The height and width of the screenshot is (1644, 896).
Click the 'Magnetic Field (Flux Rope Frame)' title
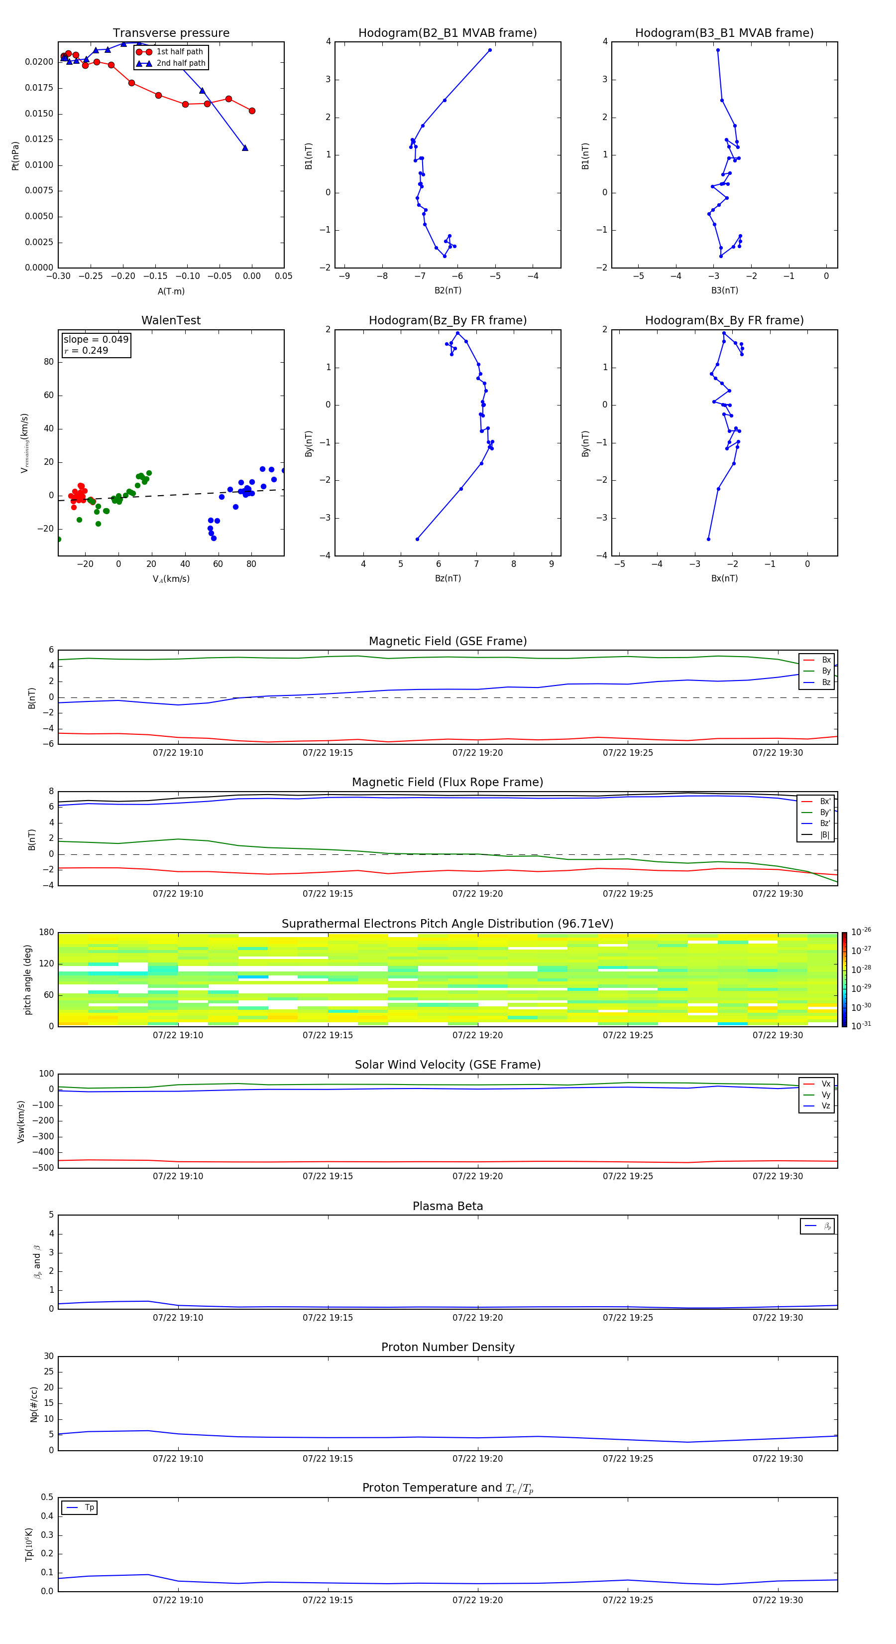coord(448,783)
